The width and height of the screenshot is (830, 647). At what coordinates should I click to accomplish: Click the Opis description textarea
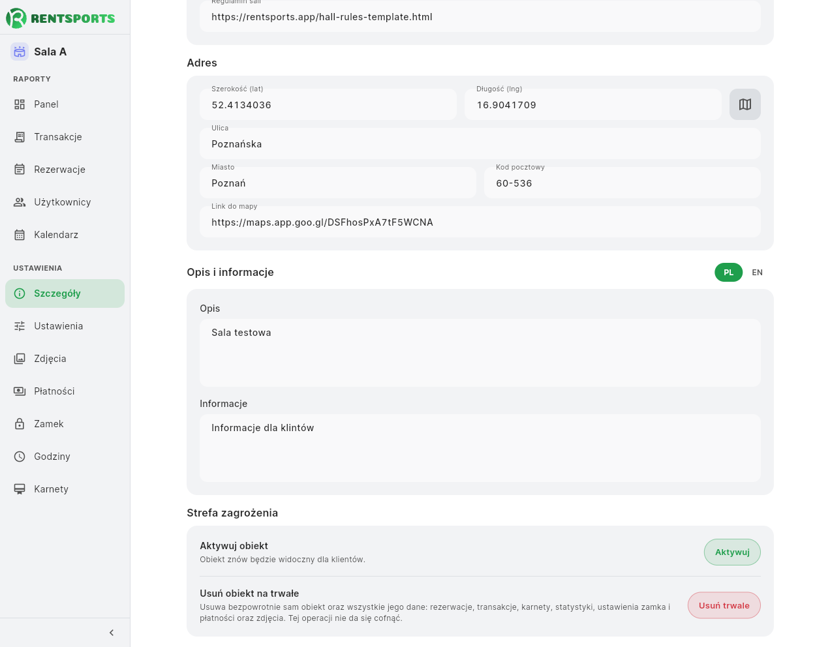click(x=480, y=353)
